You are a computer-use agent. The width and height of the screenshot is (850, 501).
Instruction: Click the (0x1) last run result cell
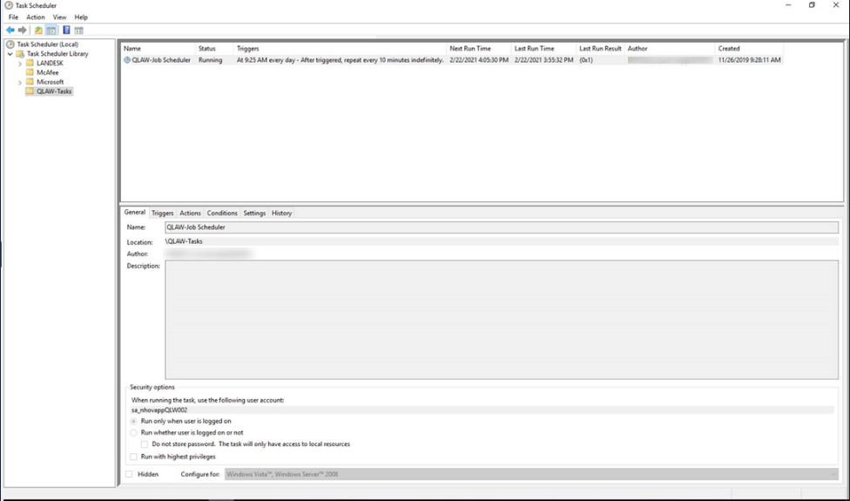pos(586,60)
